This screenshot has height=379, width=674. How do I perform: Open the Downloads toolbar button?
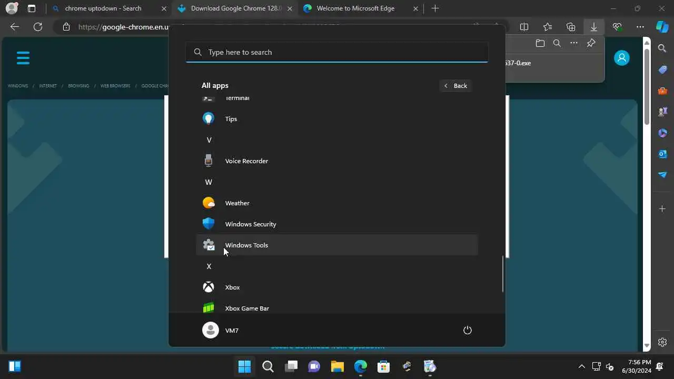[x=594, y=27]
